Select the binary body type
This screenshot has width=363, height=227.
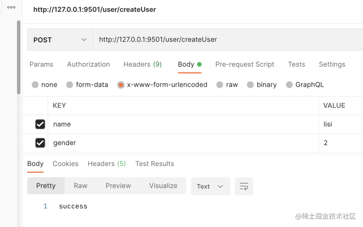click(250, 85)
